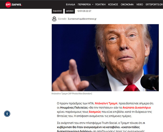Viewport: 163px width, 132px height.
Task: Follow the Ανώτατο Δικαστήριο link
Action: pos(137,108)
